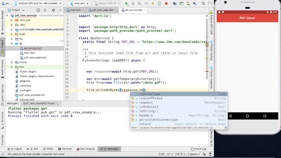Click the 2 spaces indent selector

point(194,154)
